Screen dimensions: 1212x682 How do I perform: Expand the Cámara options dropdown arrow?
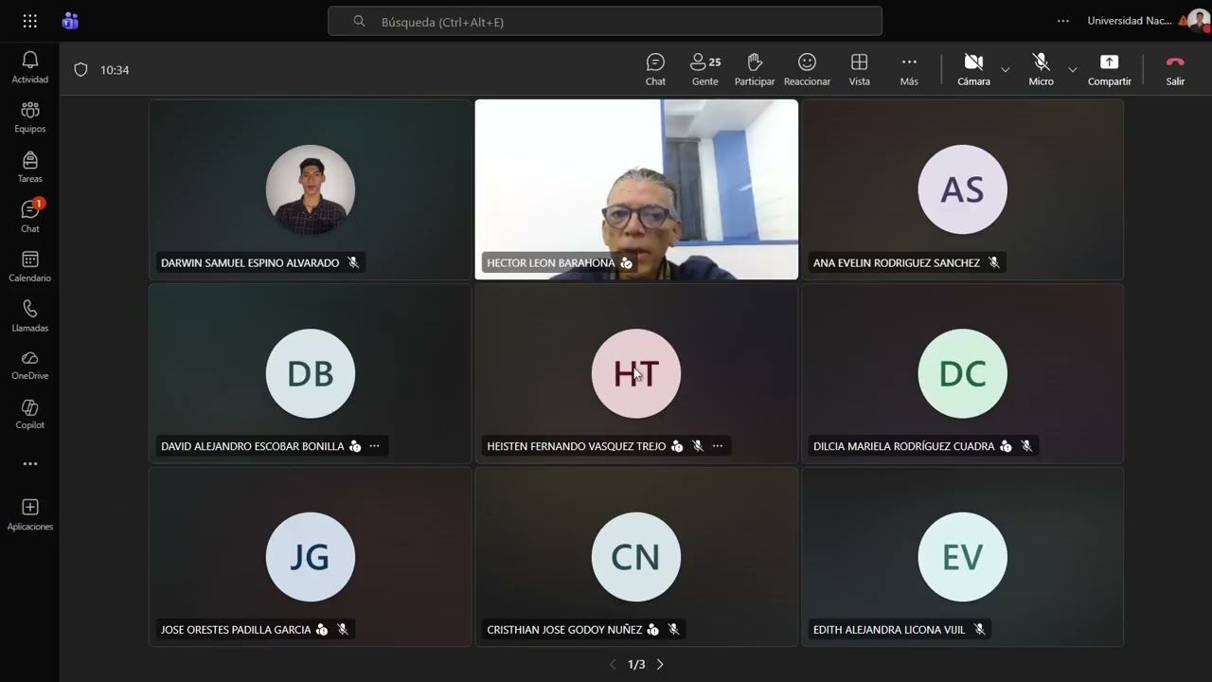(1005, 69)
